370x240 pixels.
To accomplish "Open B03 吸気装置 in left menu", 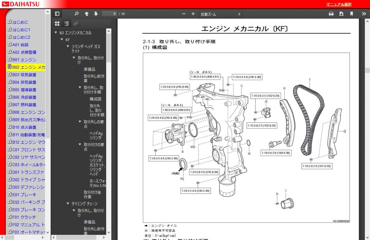I will coord(24,74).
